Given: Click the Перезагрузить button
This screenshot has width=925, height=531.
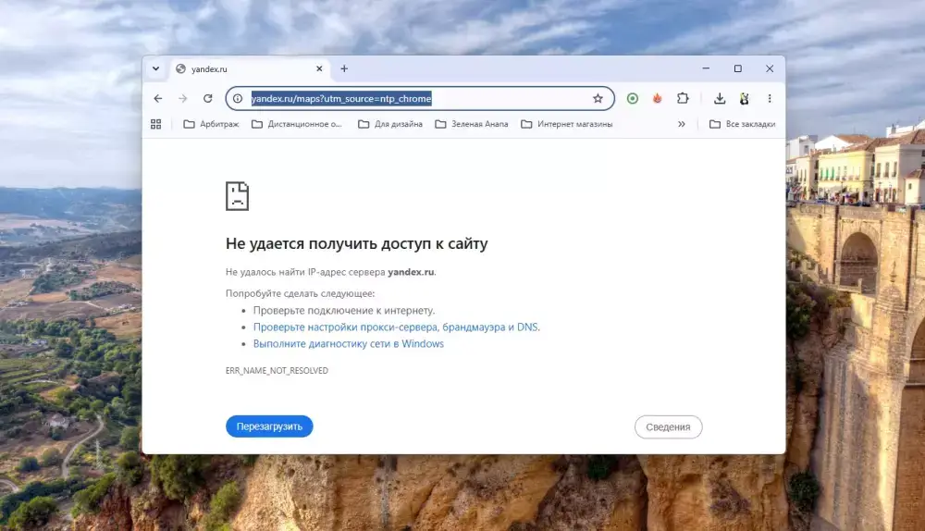Looking at the screenshot, I should click(269, 426).
